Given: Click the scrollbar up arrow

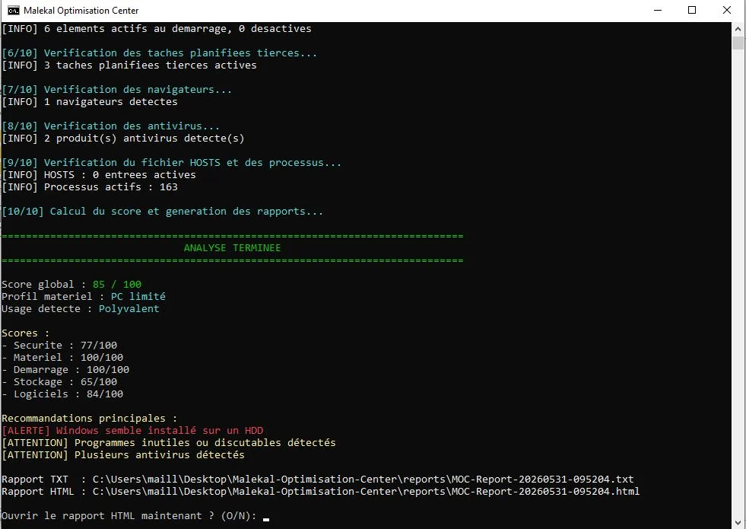Looking at the screenshot, I should 738,29.
